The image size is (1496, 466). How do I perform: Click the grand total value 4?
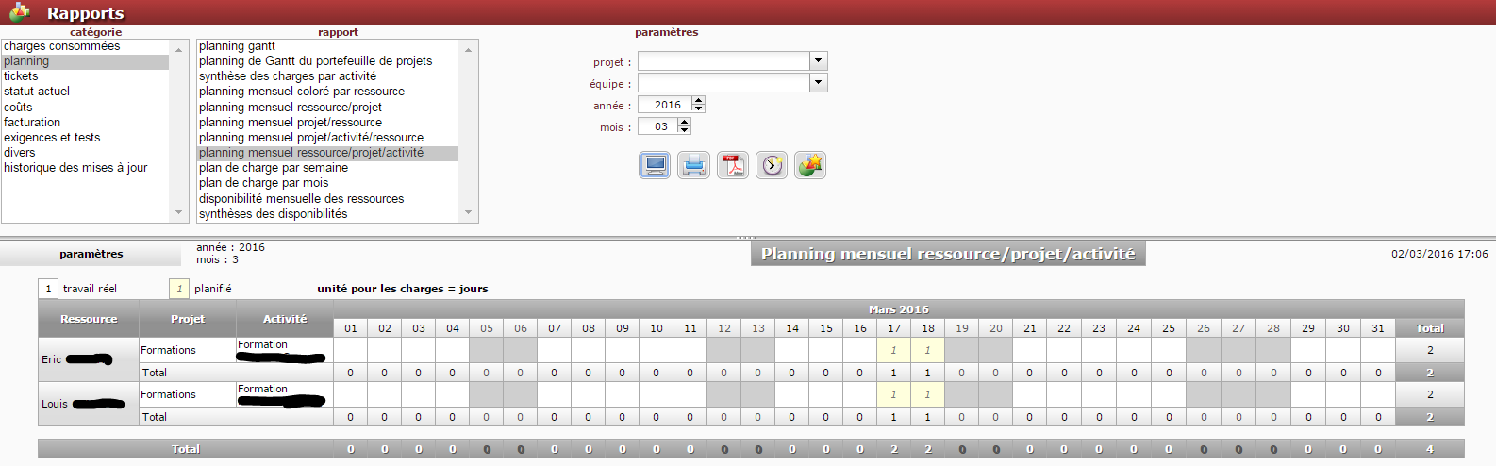(x=1430, y=449)
